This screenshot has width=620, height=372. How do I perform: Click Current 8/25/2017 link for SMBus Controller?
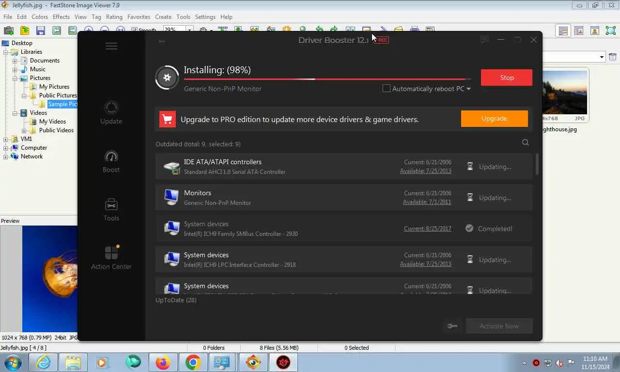pos(427,229)
